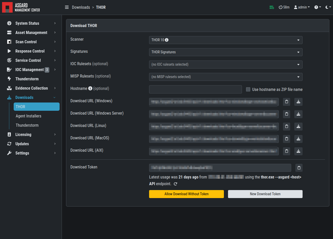Copy the download token to clipboard

(x=299, y=168)
